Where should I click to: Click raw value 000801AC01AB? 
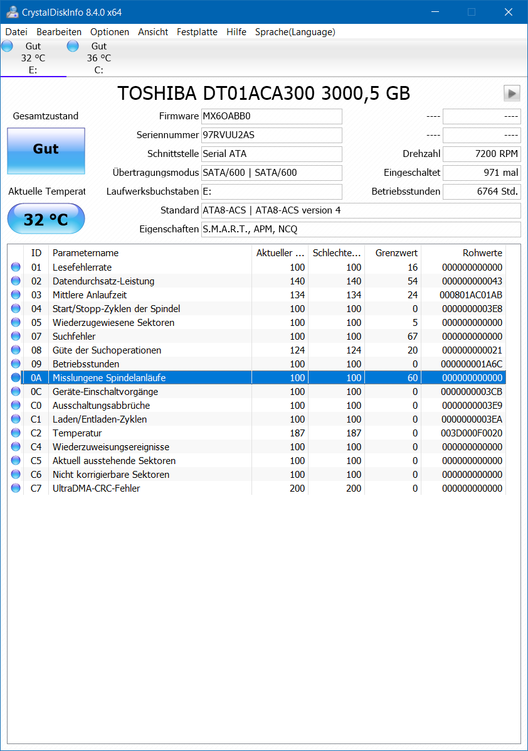click(471, 295)
